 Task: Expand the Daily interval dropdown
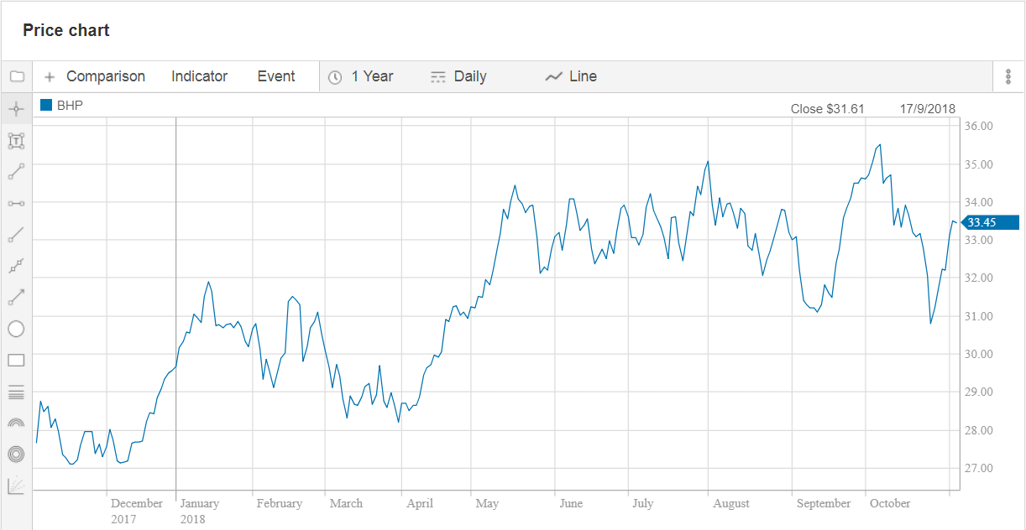tap(458, 76)
